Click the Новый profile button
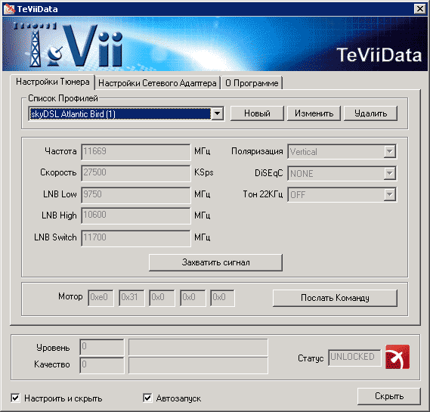 (257, 113)
